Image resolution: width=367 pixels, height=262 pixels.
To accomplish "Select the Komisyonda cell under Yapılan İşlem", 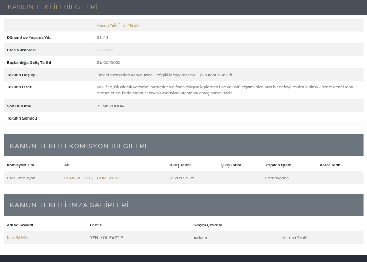I will (277, 178).
